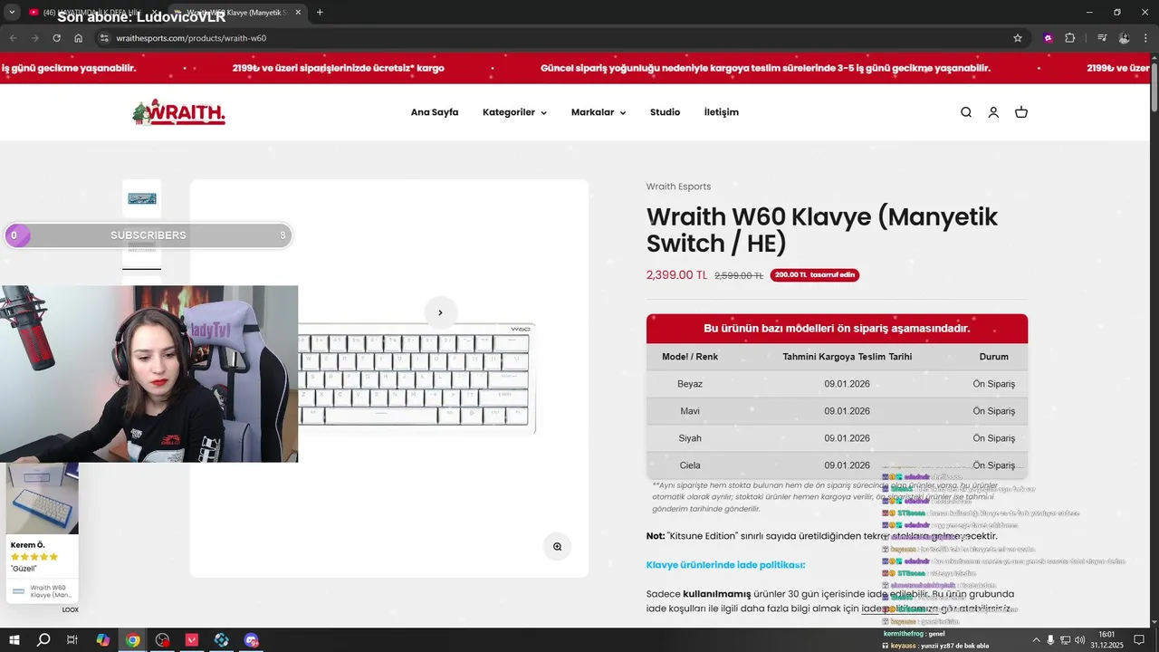The height and width of the screenshot is (652, 1159).
Task: Open the Chrome extensions puzzle icon
Action: coord(1069,38)
